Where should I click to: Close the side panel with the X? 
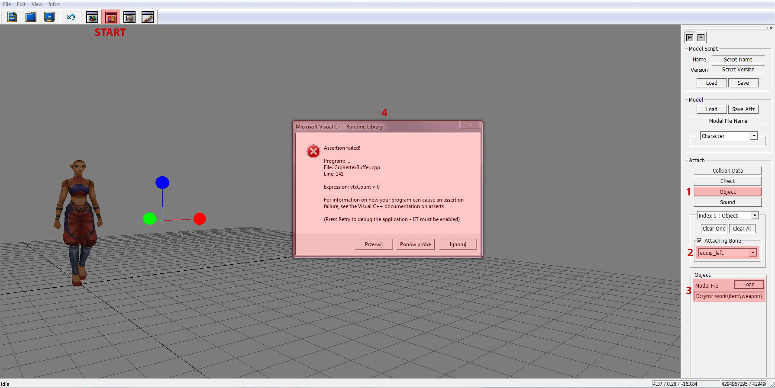tap(771, 29)
